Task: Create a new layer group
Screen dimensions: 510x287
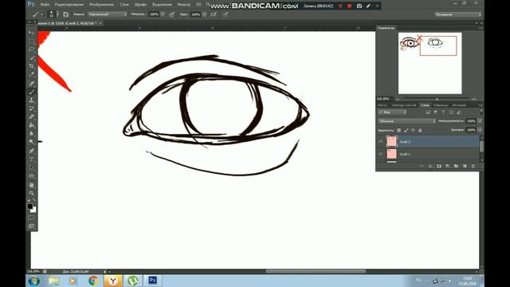Action: 456,167
